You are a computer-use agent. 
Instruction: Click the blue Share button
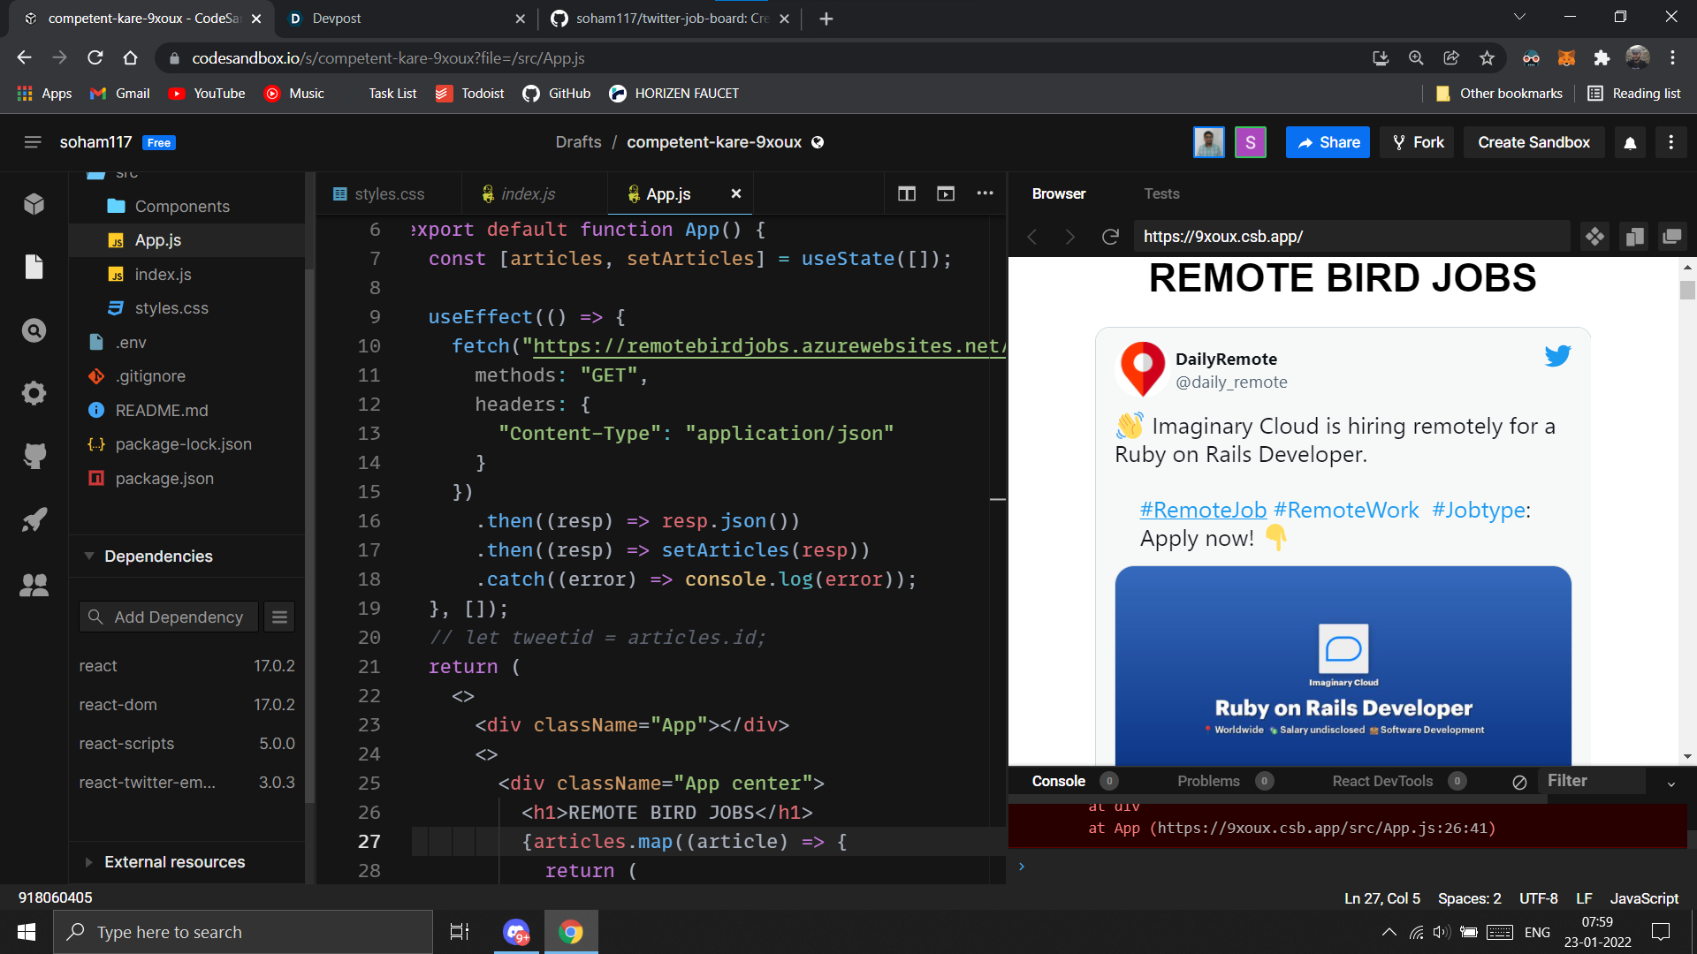pos(1328,142)
